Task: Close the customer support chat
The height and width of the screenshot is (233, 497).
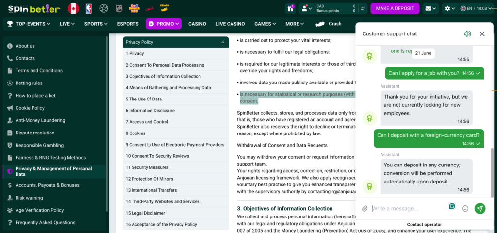Action: click(x=482, y=34)
